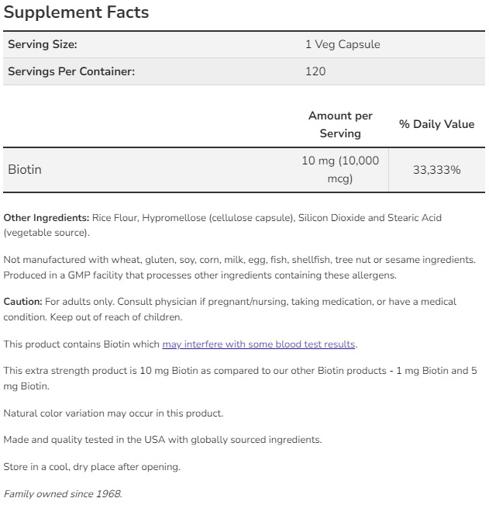This screenshot has width=489, height=505.
Task: Click the 'This product contains Biotin which' text
Action: click(82, 344)
